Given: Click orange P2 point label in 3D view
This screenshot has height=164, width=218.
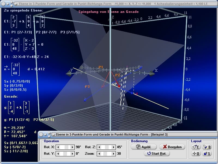Looking at the screenshot, I should tap(117, 75).
